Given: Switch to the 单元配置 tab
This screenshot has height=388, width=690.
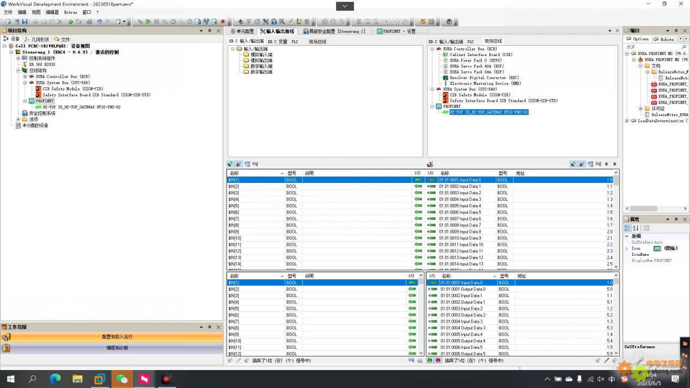Looking at the screenshot, I should coord(242,31).
